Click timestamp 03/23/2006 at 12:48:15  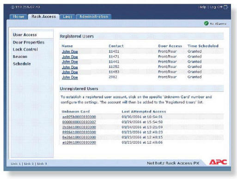click(142, 137)
